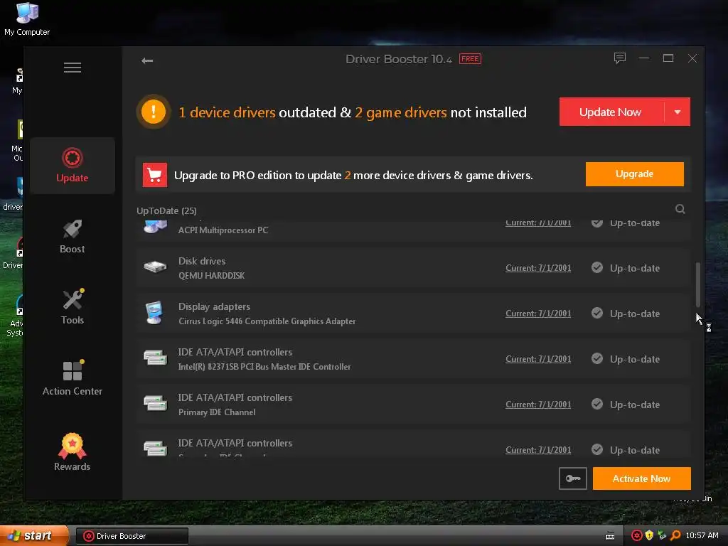
Task: Open Action Center in sidebar
Action: (73, 378)
